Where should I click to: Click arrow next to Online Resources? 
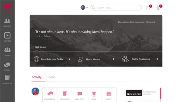pyautogui.click(x=157, y=59)
